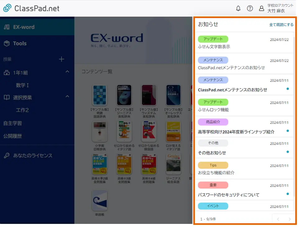Click 全て既読にする link
The height and width of the screenshot is (227, 299).
(281, 25)
